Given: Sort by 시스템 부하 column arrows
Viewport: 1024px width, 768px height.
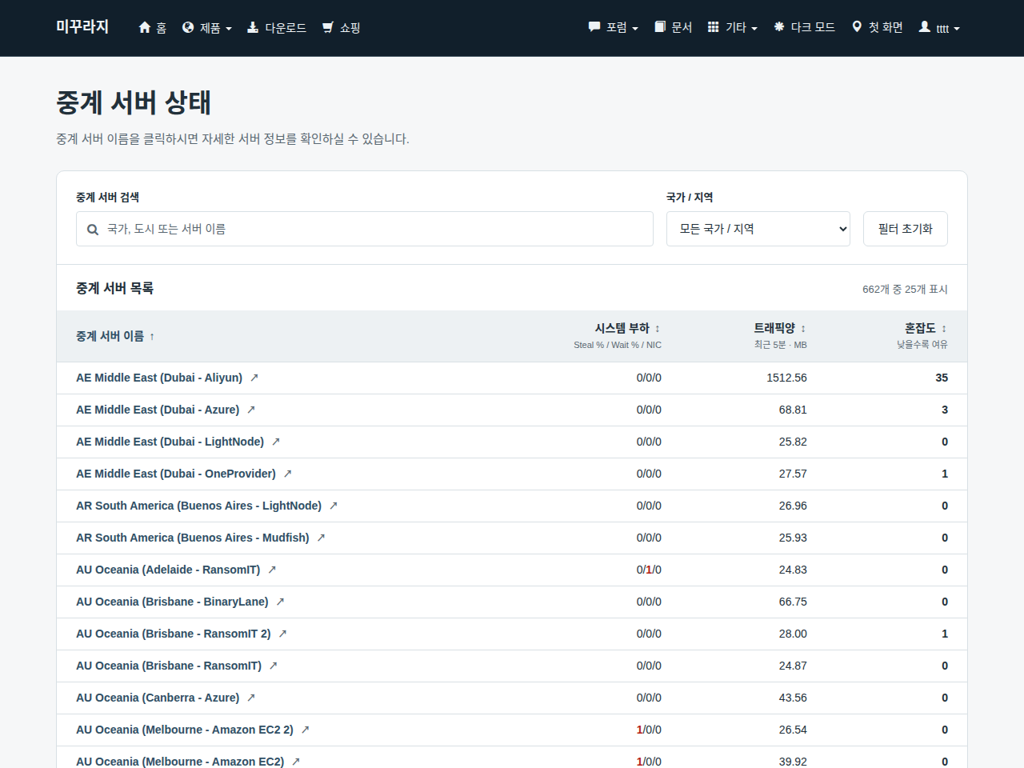Looking at the screenshot, I should coord(658,329).
